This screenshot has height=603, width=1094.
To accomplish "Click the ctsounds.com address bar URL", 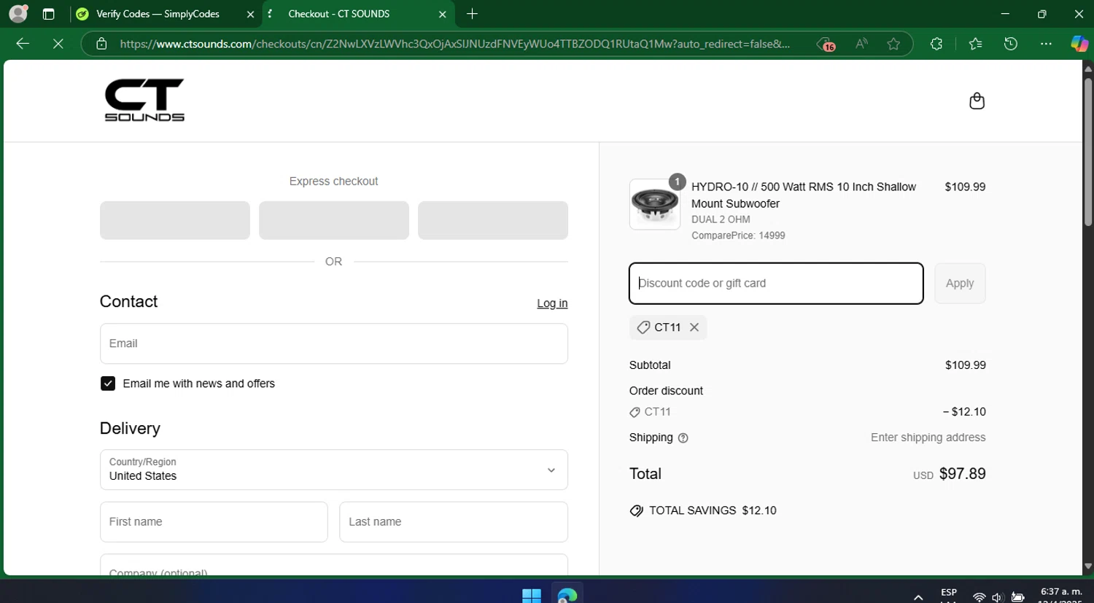I will [x=454, y=44].
